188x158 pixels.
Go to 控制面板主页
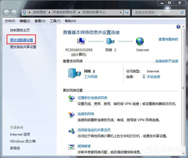[x=20, y=30]
